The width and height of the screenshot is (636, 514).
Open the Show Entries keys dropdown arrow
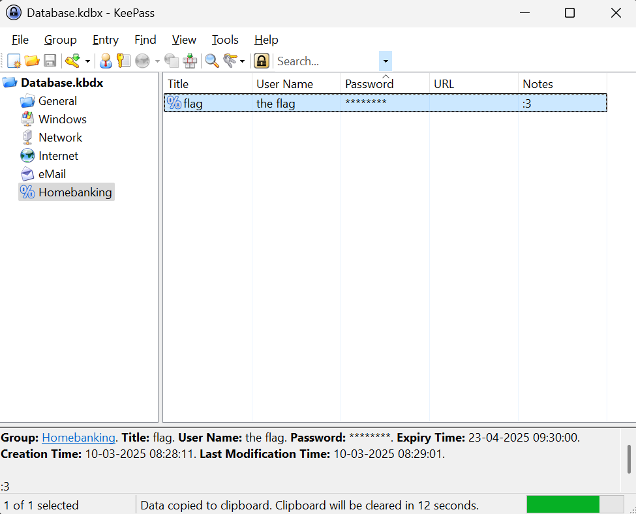click(243, 61)
